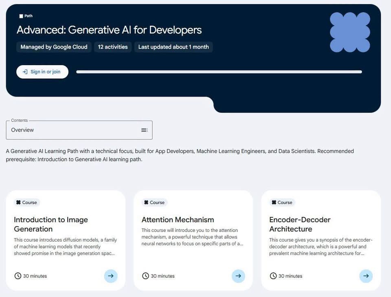
Task: Click the Managed by Google Cloud chip
Action: 54,47
